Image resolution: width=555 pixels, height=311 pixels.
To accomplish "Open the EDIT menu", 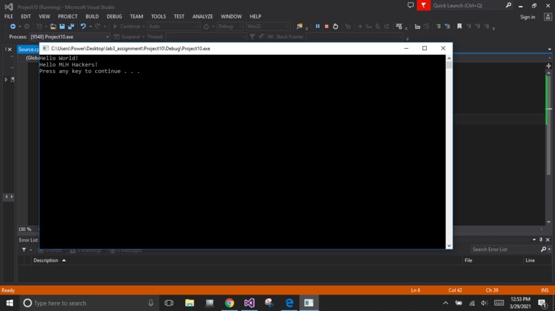I will pos(25,16).
